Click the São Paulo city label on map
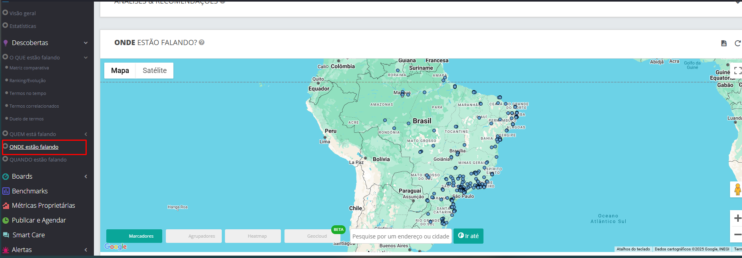Image resolution: width=742 pixels, height=258 pixels. tap(464, 196)
